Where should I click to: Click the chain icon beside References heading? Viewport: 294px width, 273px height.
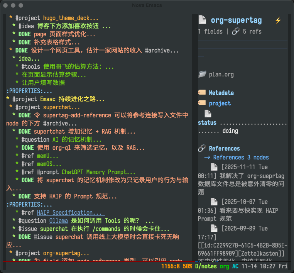(202, 148)
